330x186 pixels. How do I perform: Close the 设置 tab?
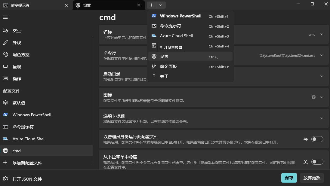[138, 5]
